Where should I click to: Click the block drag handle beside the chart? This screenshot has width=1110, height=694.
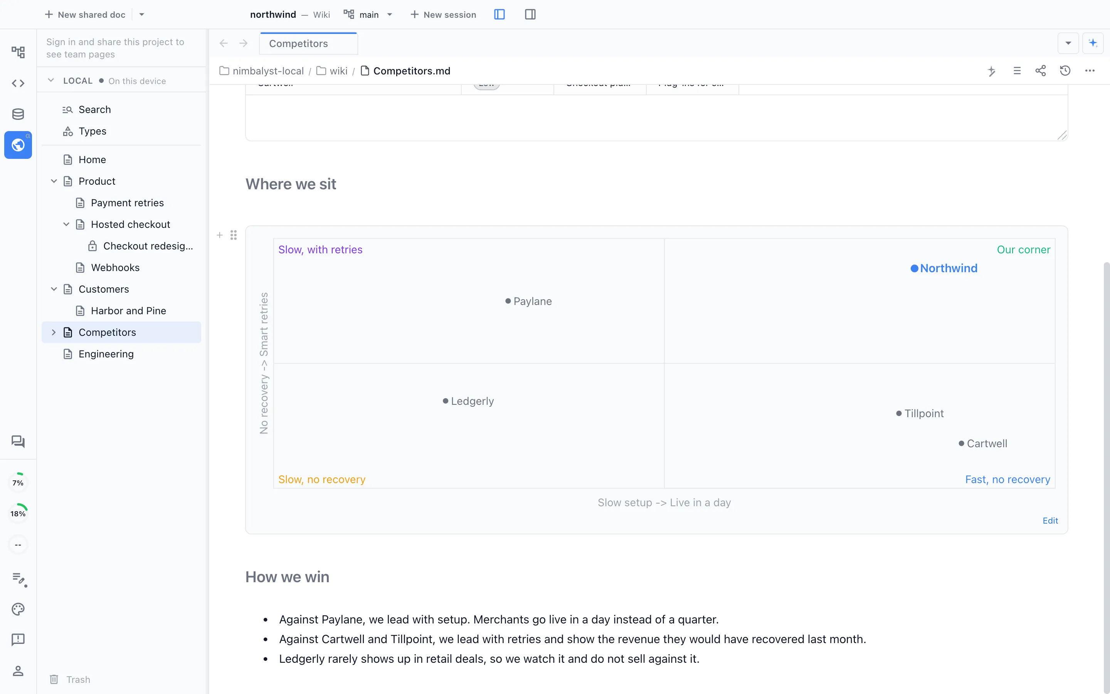[234, 235]
